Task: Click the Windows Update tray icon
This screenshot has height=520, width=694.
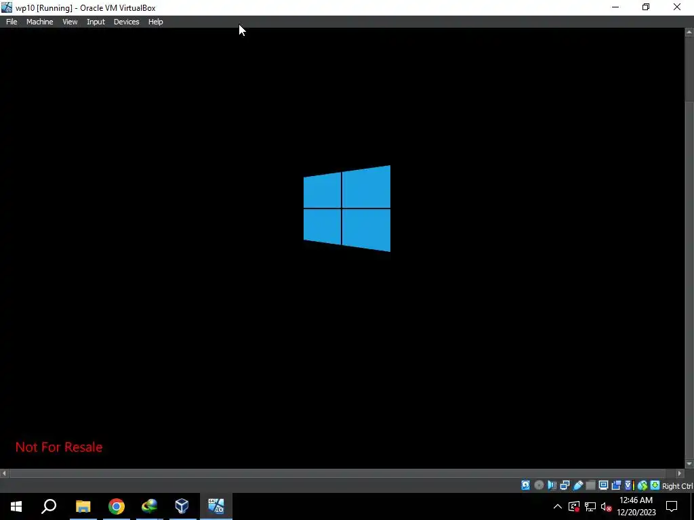Action: [x=574, y=506]
